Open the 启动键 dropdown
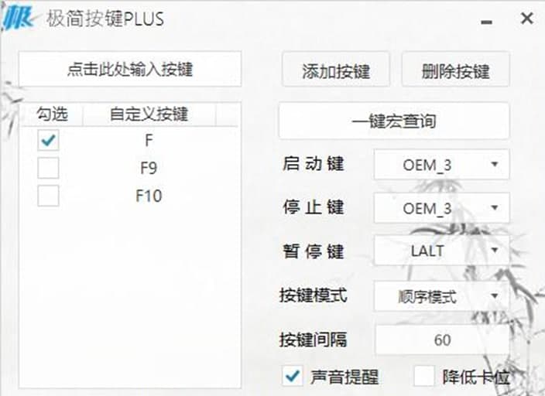 [x=442, y=165]
